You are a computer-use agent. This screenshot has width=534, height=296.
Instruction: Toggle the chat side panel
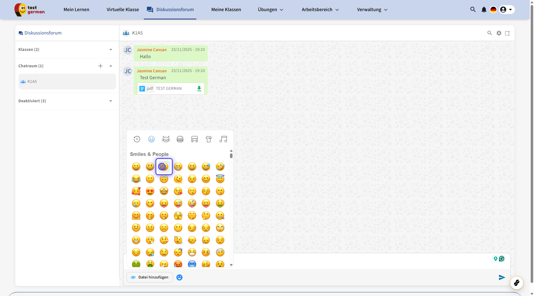507,33
